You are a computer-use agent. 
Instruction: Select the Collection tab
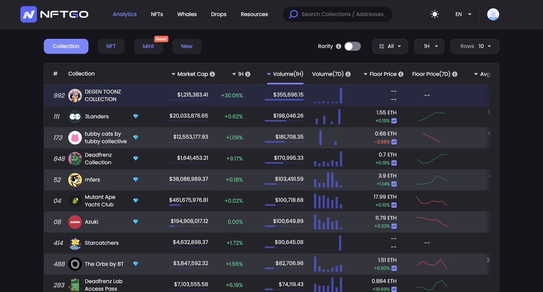pos(66,46)
